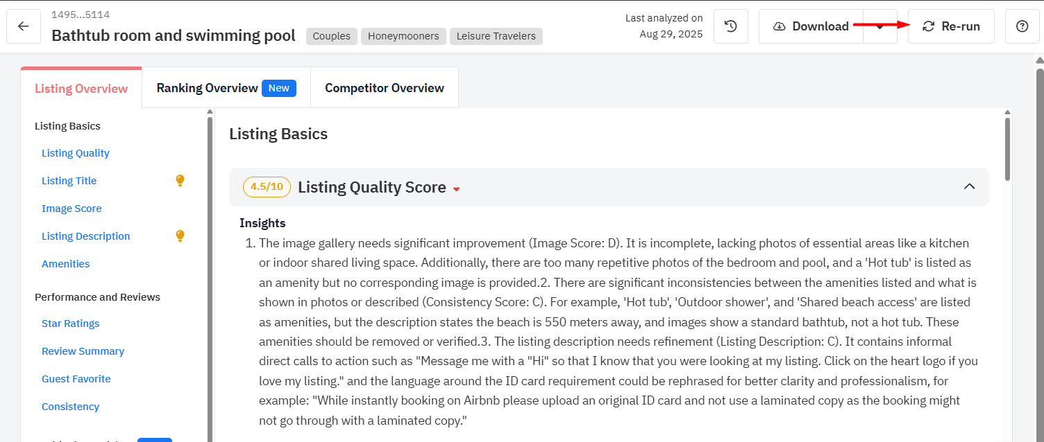Open the Star Ratings sidebar link
Image resolution: width=1044 pixels, height=442 pixels.
click(x=70, y=324)
